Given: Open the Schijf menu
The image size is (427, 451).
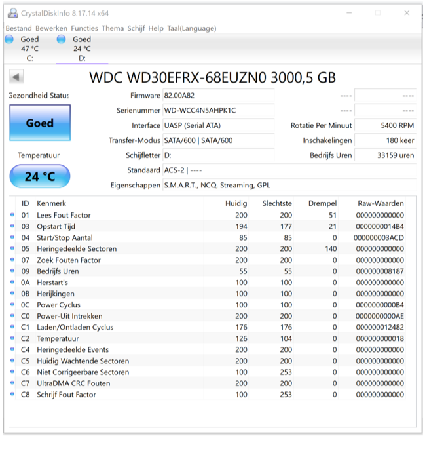Looking at the screenshot, I should [x=136, y=28].
